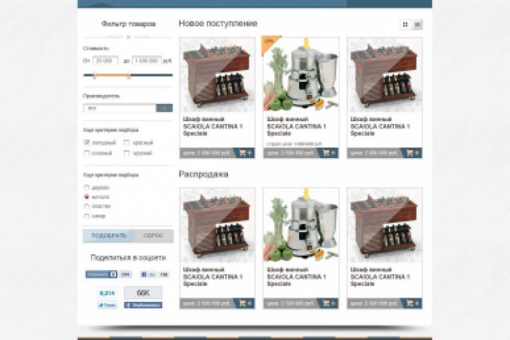Switch to list view of products

pyautogui.click(x=418, y=24)
